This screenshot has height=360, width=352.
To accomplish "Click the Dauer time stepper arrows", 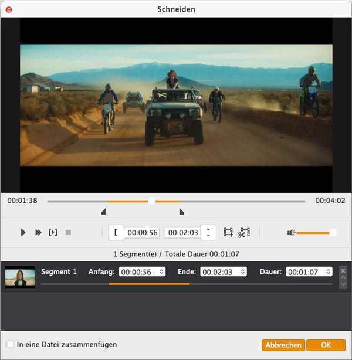I will tap(327, 272).
